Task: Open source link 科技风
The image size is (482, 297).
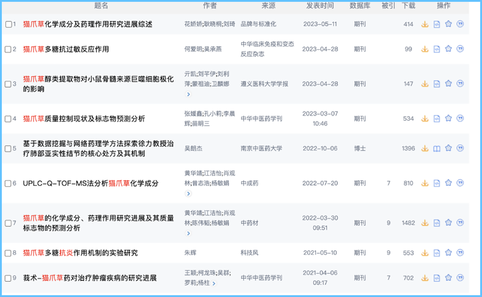Action: tap(249, 253)
